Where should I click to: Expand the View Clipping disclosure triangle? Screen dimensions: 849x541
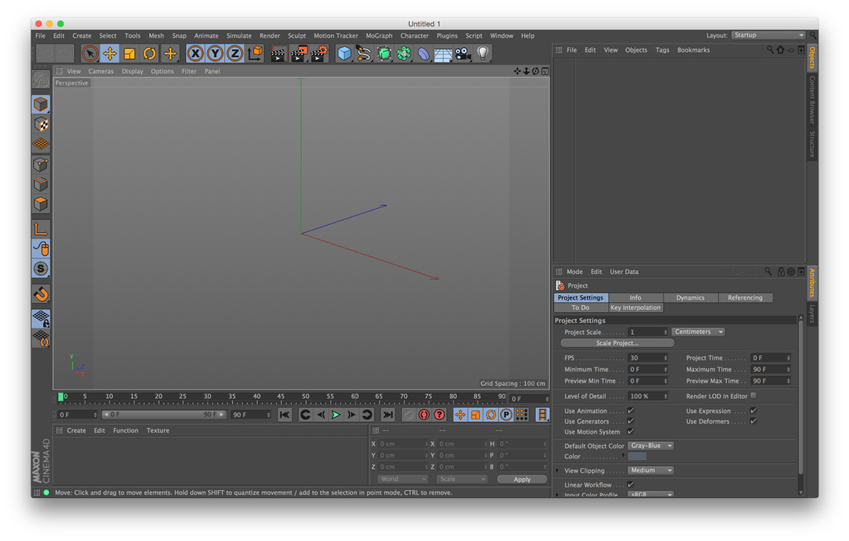[x=558, y=470]
